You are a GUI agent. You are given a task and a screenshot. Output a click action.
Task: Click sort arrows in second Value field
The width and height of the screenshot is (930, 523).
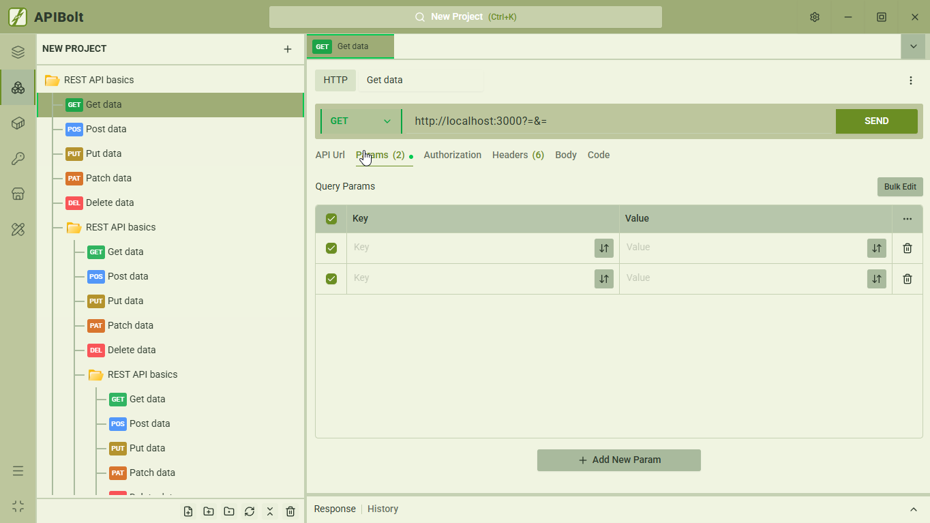pyautogui.click(x=876, y=279)
